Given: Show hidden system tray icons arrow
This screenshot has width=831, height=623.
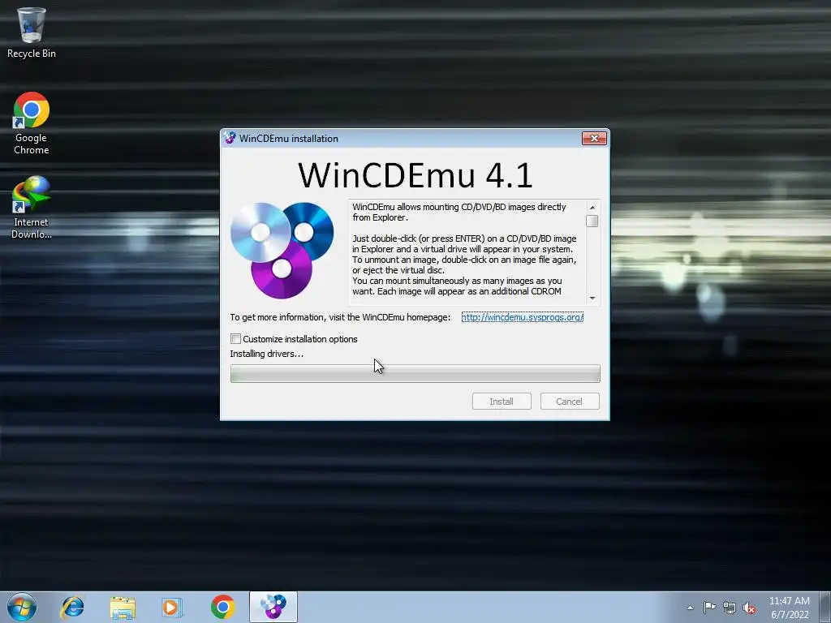Looking at the screenshot, I should (x=690, y=608).
